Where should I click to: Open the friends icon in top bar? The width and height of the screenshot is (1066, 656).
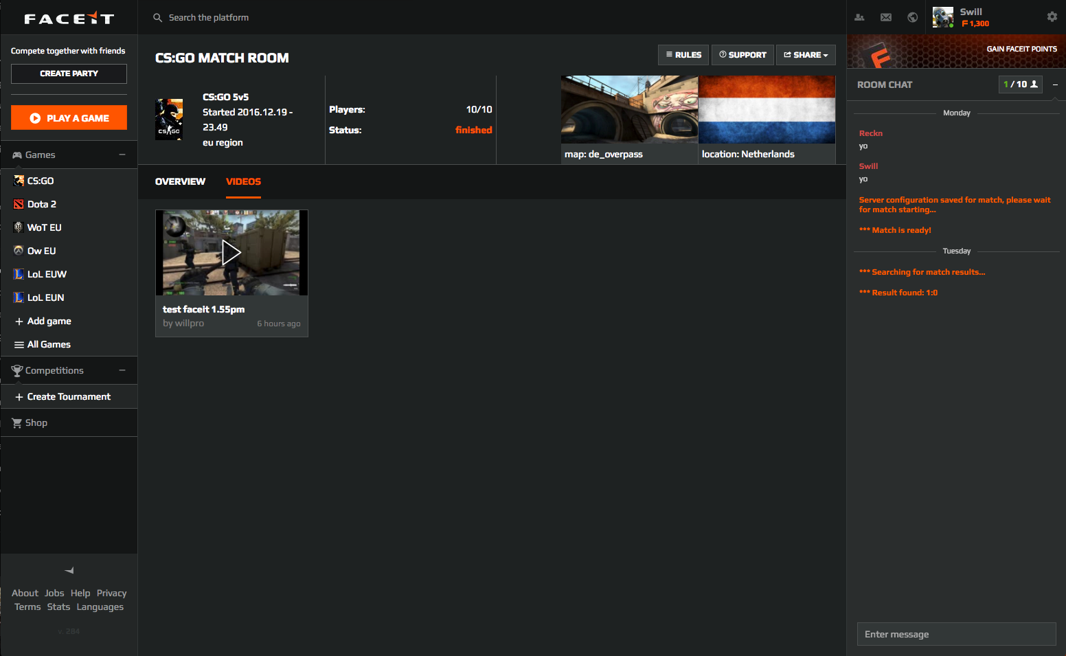click(859, 17)
